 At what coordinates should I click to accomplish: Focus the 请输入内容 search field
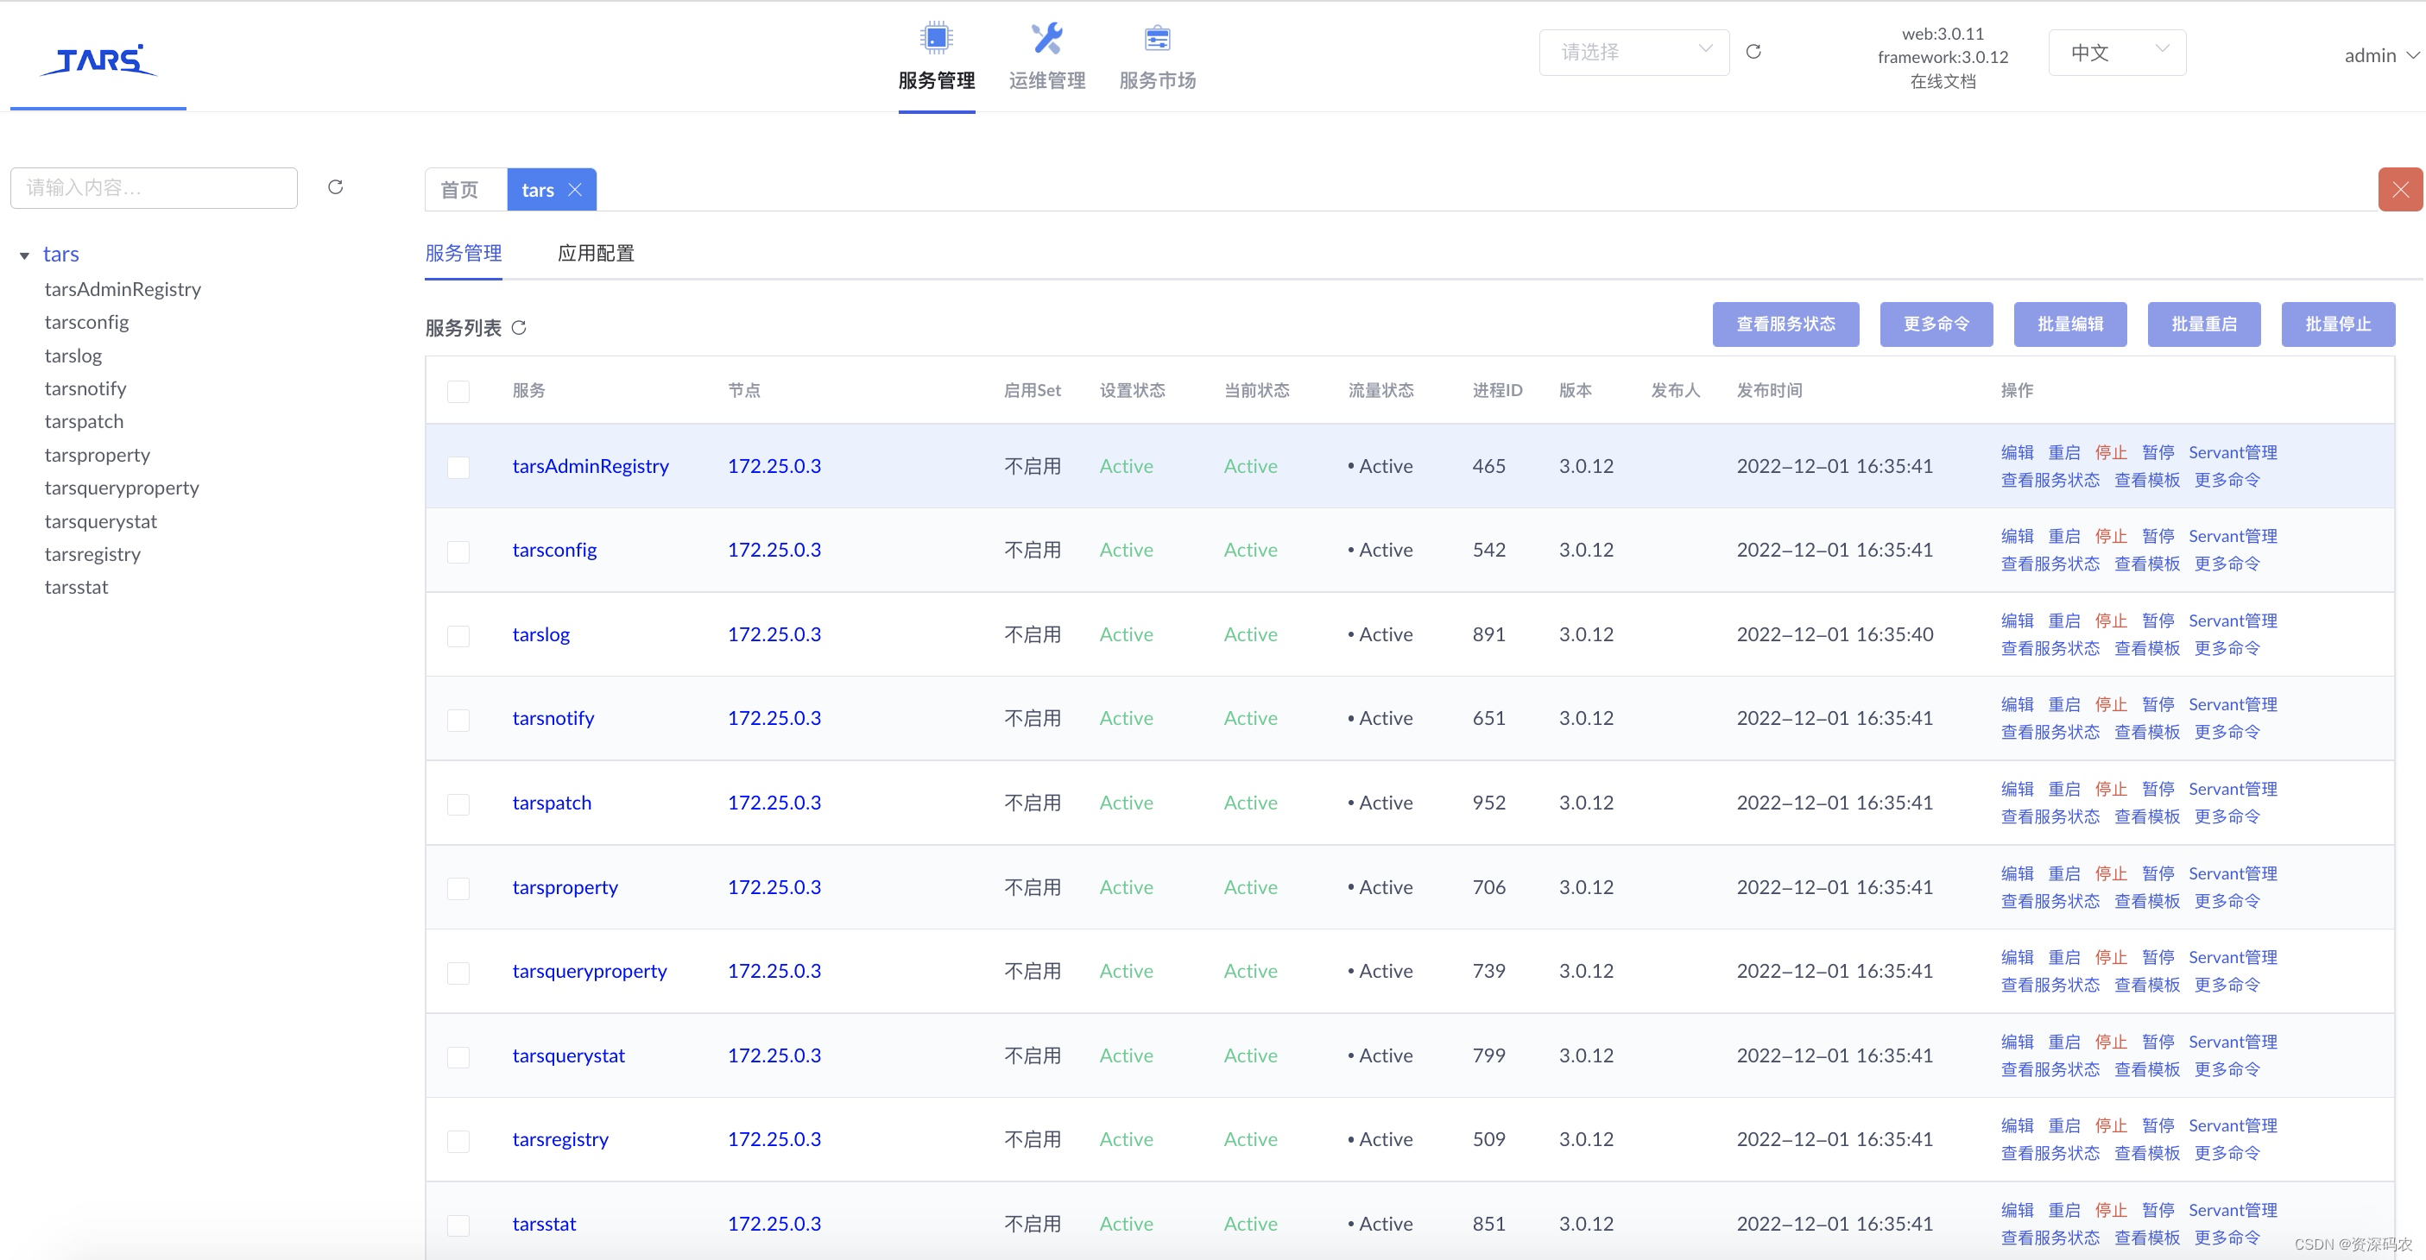[x=154, y=187]
